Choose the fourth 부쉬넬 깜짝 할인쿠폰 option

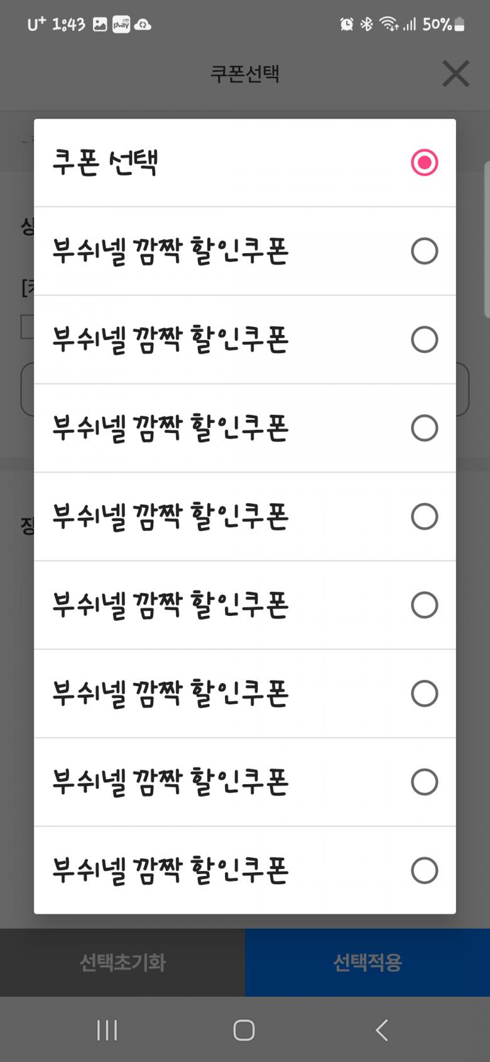click(424, 517)
